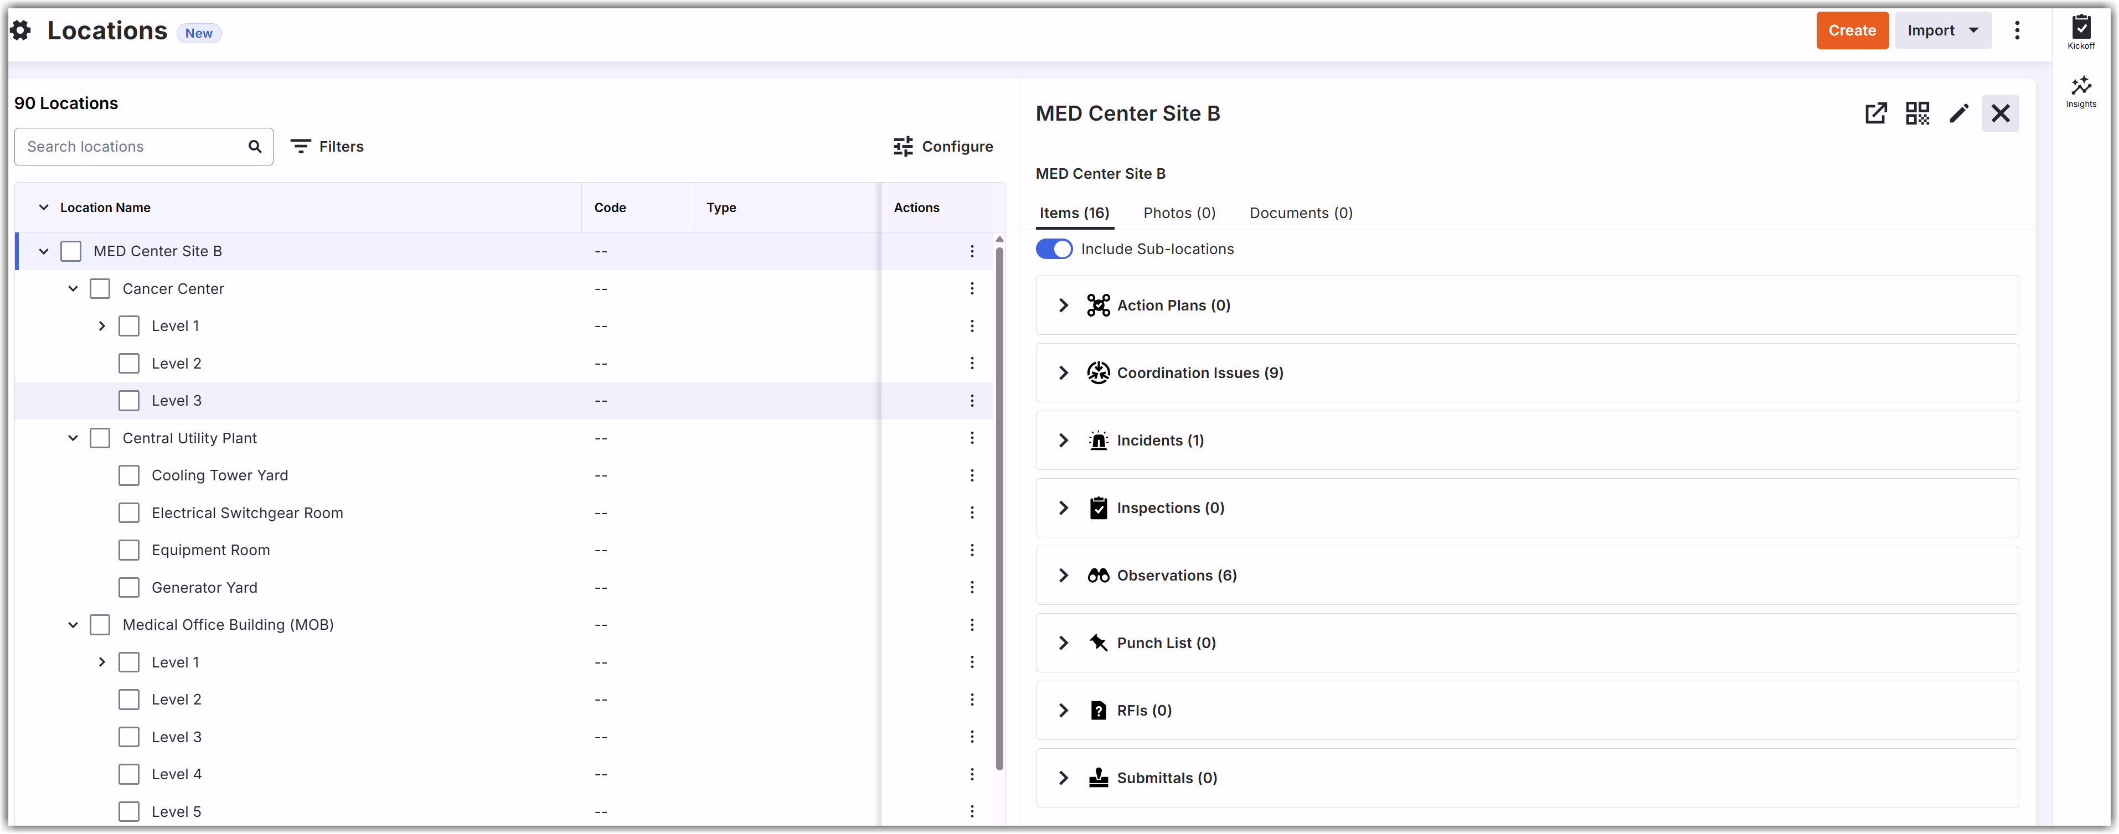
Task: Click the Action Plans icon
Action: [1097, 305]
